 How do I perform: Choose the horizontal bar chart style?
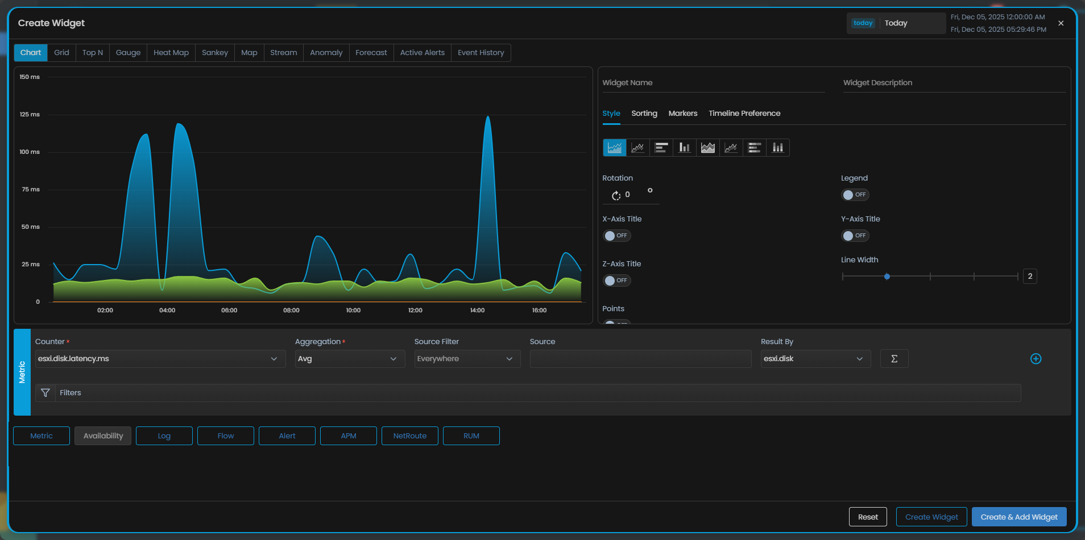coord(661,148)
